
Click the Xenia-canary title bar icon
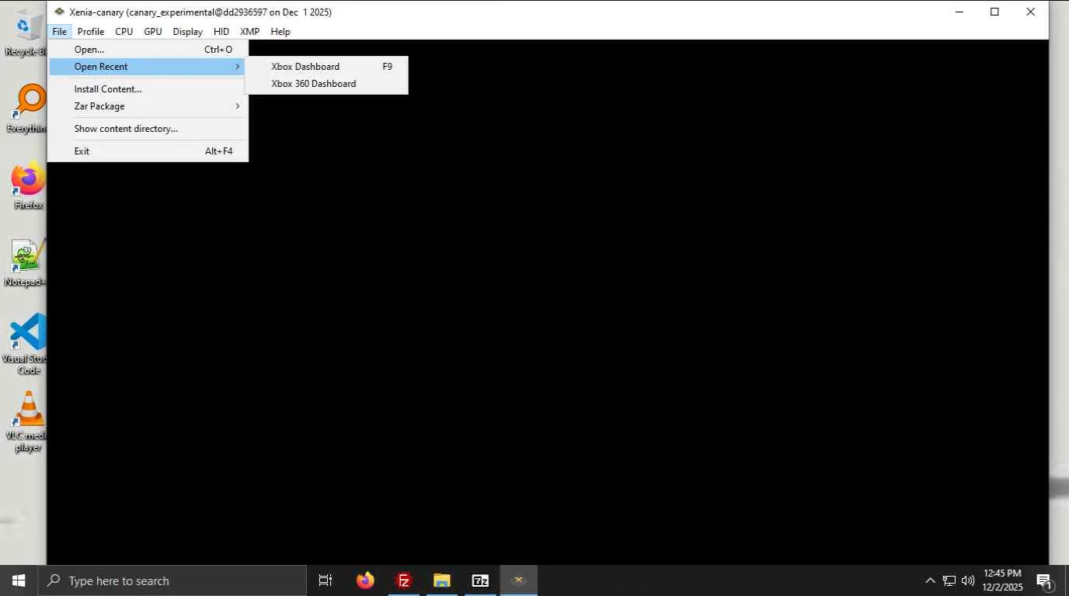(x=59, y=12)
